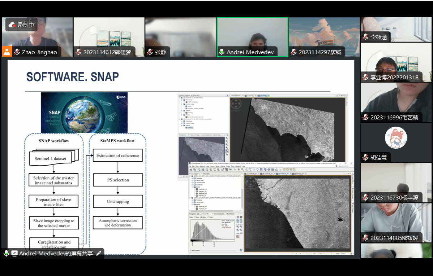The height and width of the screenshot is (276, 433).
Task: Click muted mic icon of 2023114612郭佳梦
Action: coord(78,52)
